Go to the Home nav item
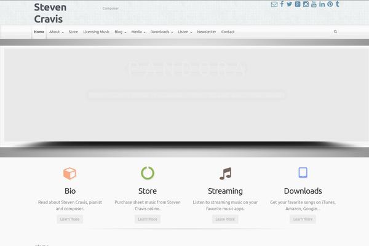 39,32
